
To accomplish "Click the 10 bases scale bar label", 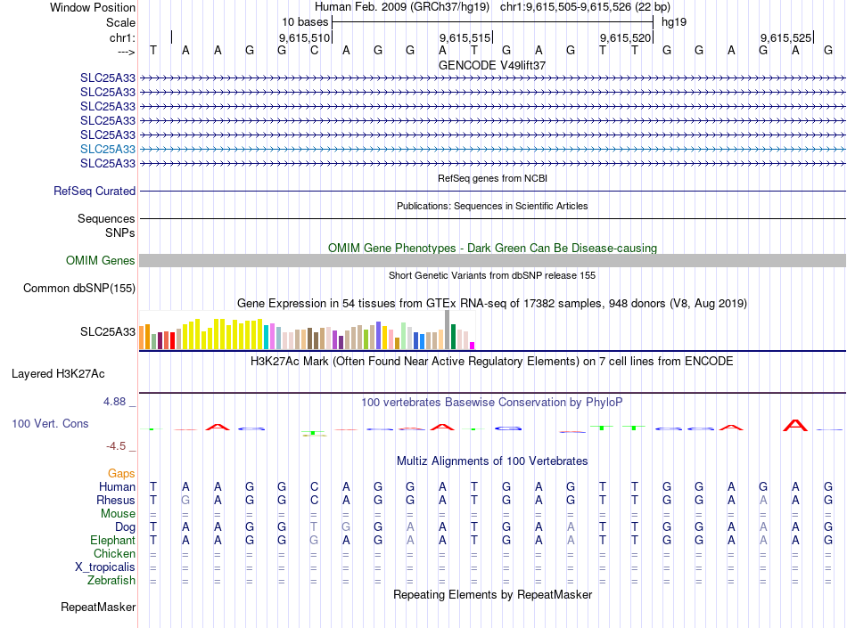I will coord(305,22).
